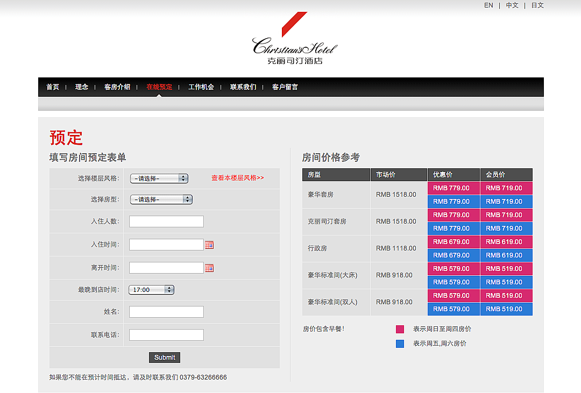The image size is (581, 393).
Task: Focus the number of guests input field
Action: click(166, 221)
